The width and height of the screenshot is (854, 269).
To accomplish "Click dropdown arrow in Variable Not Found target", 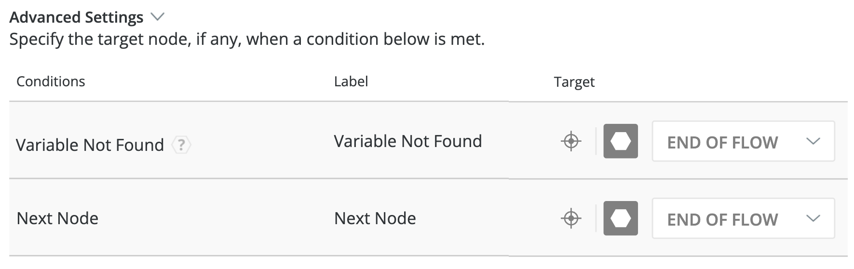I will 813,141.
